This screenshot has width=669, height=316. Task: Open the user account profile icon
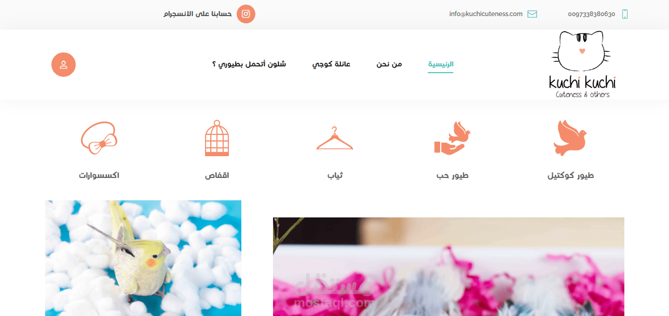click(63, 65)
